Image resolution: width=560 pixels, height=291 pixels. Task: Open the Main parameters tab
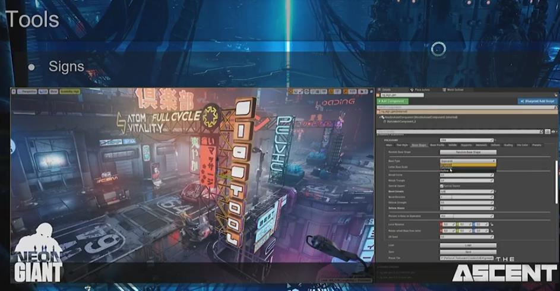pos(389,145)
